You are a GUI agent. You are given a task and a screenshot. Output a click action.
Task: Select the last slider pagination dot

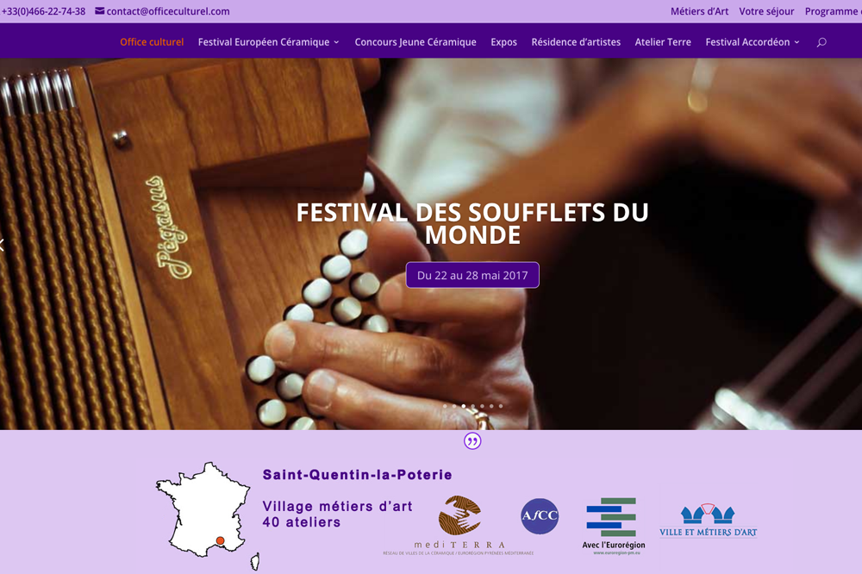coord(501,406)
